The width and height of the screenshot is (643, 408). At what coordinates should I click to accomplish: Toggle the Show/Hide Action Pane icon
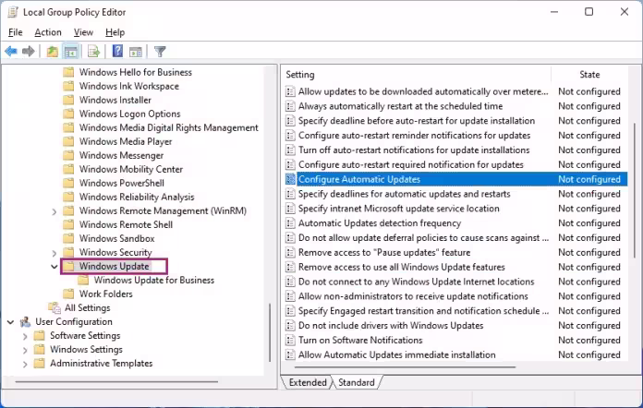click(x=136, y=52)
